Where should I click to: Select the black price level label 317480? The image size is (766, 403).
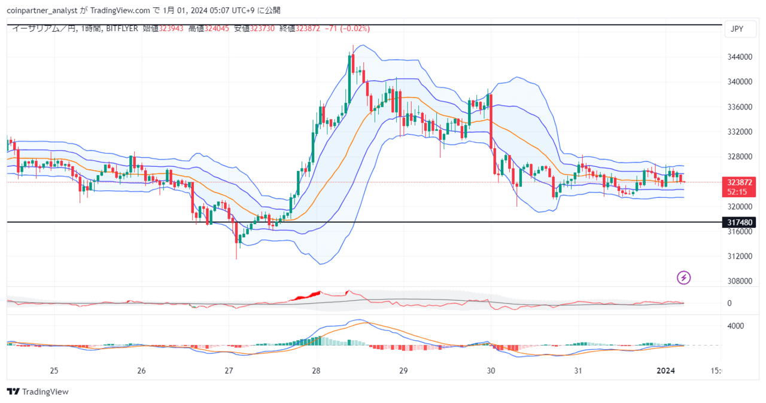pos(738,222)
